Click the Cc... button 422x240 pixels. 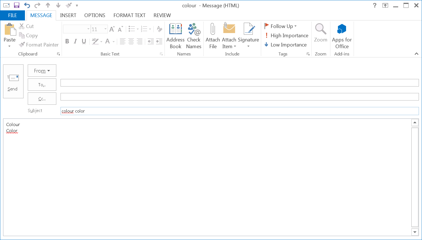42,99
